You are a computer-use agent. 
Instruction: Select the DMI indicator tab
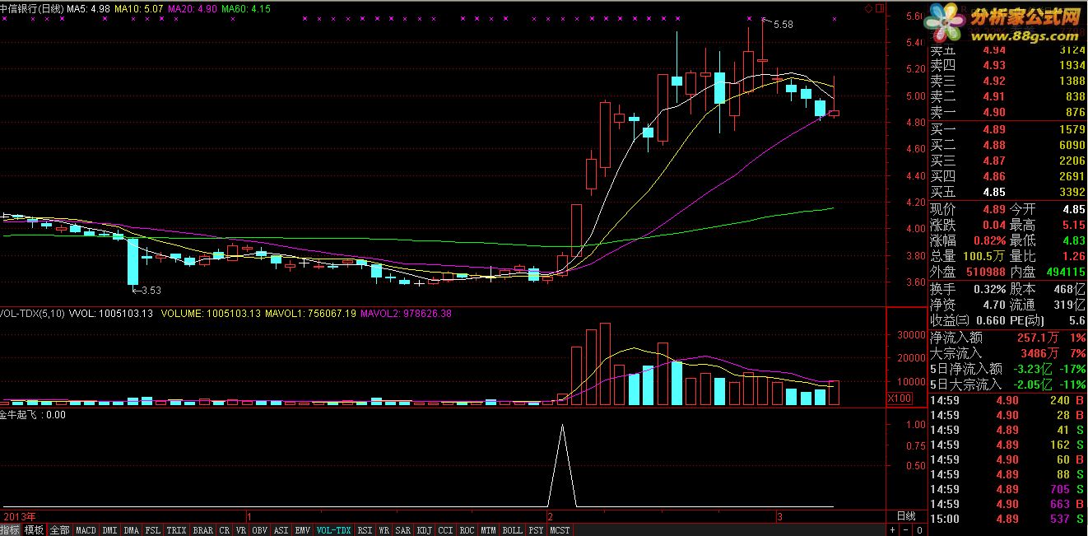(x=109, y=530)
